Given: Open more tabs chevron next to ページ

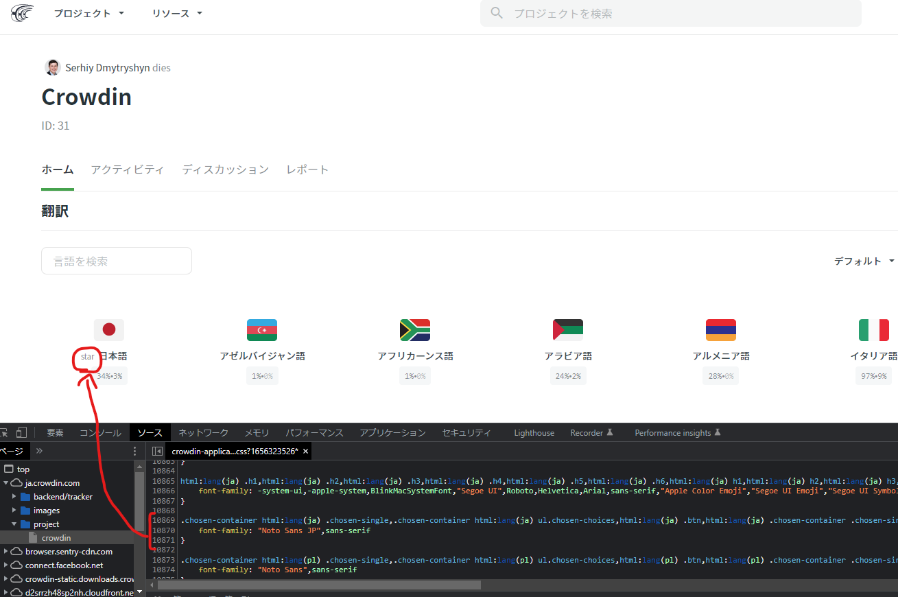Looking at the screenshot, I should 39,451.
